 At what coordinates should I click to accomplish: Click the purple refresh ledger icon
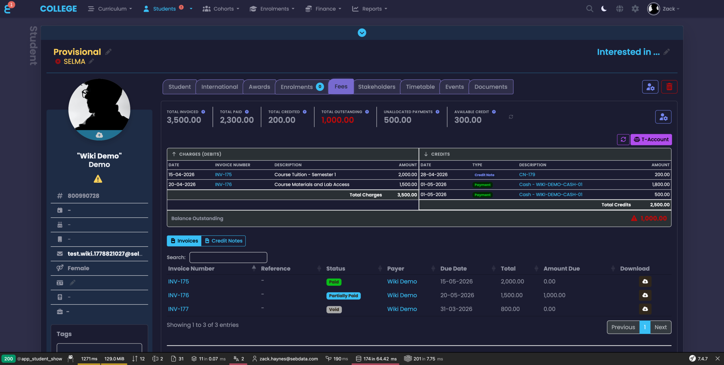click(623, 139)
